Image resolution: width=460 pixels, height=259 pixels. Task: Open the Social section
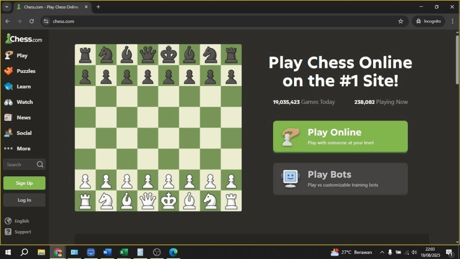pyautogui.click(x=24, y=133)
